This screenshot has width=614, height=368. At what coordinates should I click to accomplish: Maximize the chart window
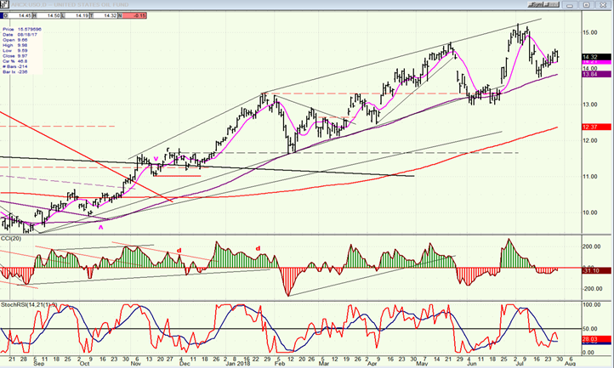[588, 4]
